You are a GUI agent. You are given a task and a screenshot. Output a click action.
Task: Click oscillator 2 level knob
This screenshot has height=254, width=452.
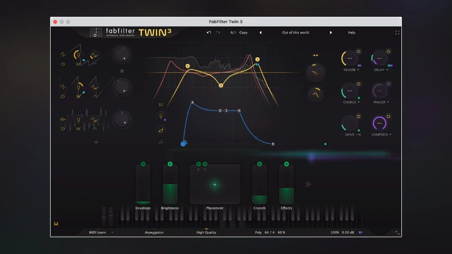[x=122, y=87]
